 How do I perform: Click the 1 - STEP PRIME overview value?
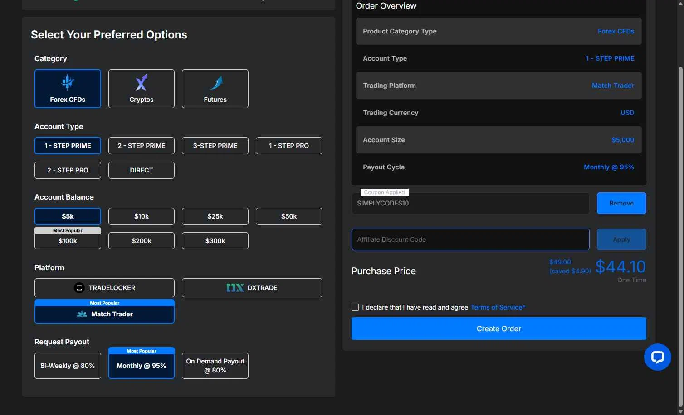point(610,58)
